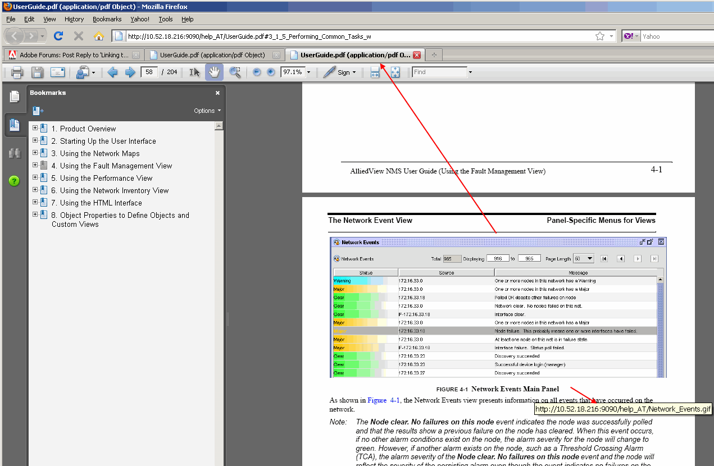Reload the page with the refresh icon
714x466 pixels.
[58, 36]
